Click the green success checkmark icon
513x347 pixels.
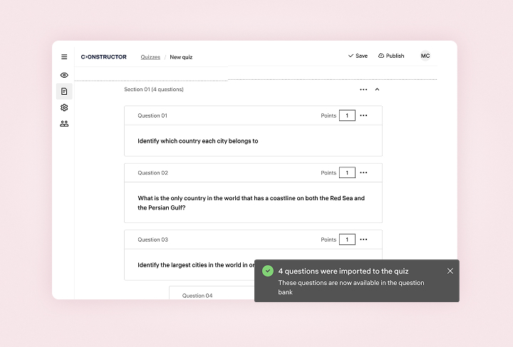(268, 271)
